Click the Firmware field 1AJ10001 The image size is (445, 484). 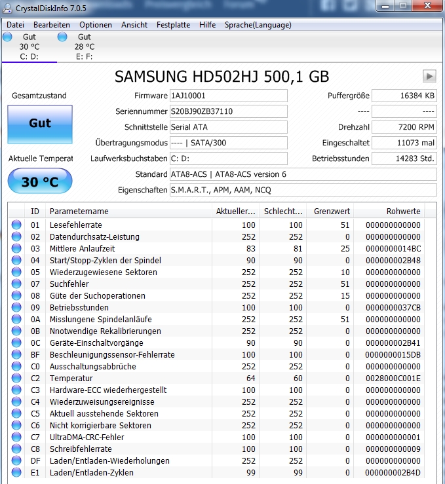click(x=229, y=96)
